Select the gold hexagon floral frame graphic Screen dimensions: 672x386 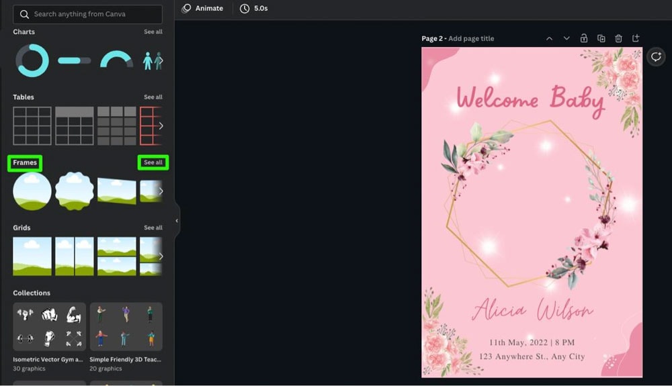[530, 204]
